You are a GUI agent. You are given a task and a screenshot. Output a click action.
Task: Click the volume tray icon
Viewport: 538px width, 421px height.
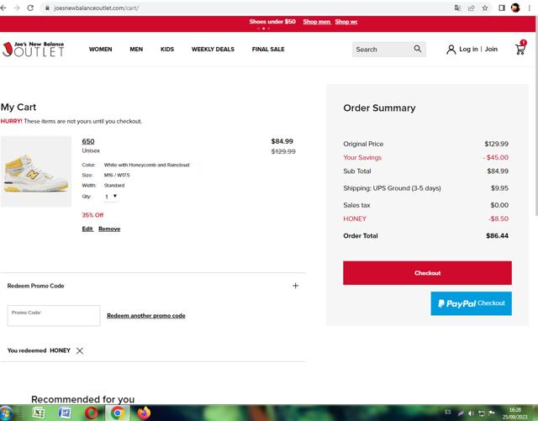point(471,413)
